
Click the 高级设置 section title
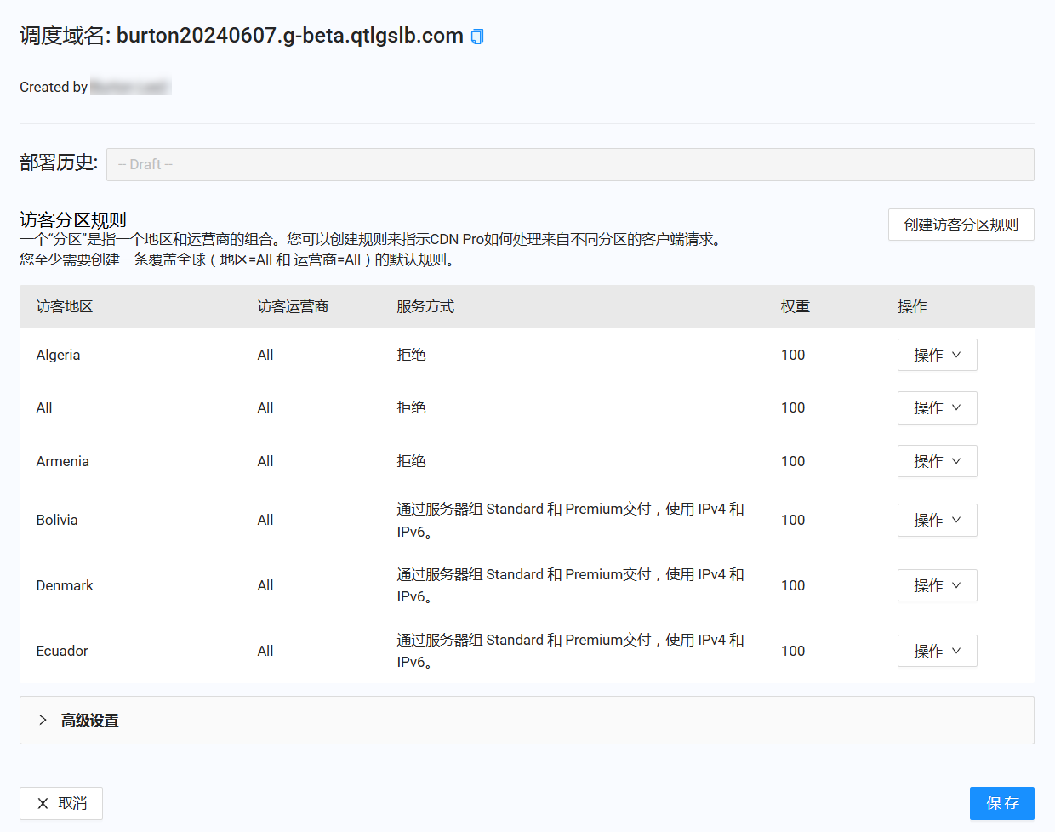(x=90, y=721)
